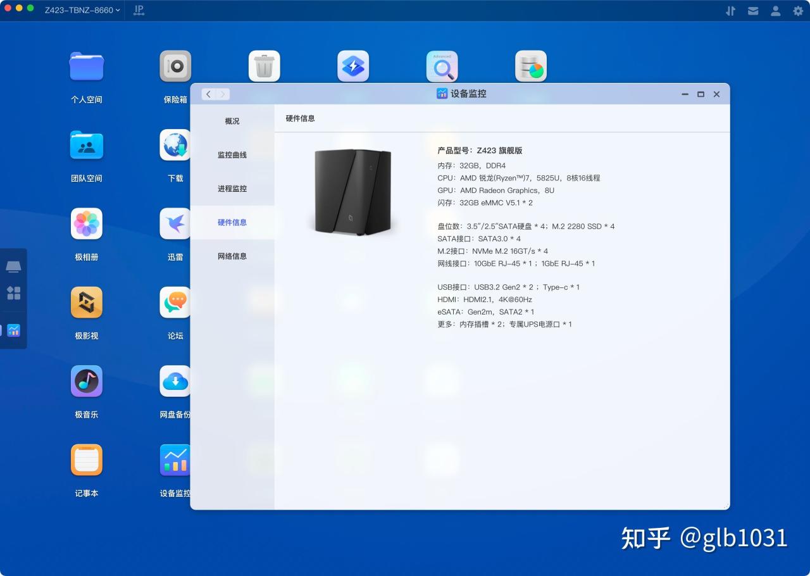Switch to the 概况 overview tab
The width and height of the screenshot is (810, 576).
232,121
